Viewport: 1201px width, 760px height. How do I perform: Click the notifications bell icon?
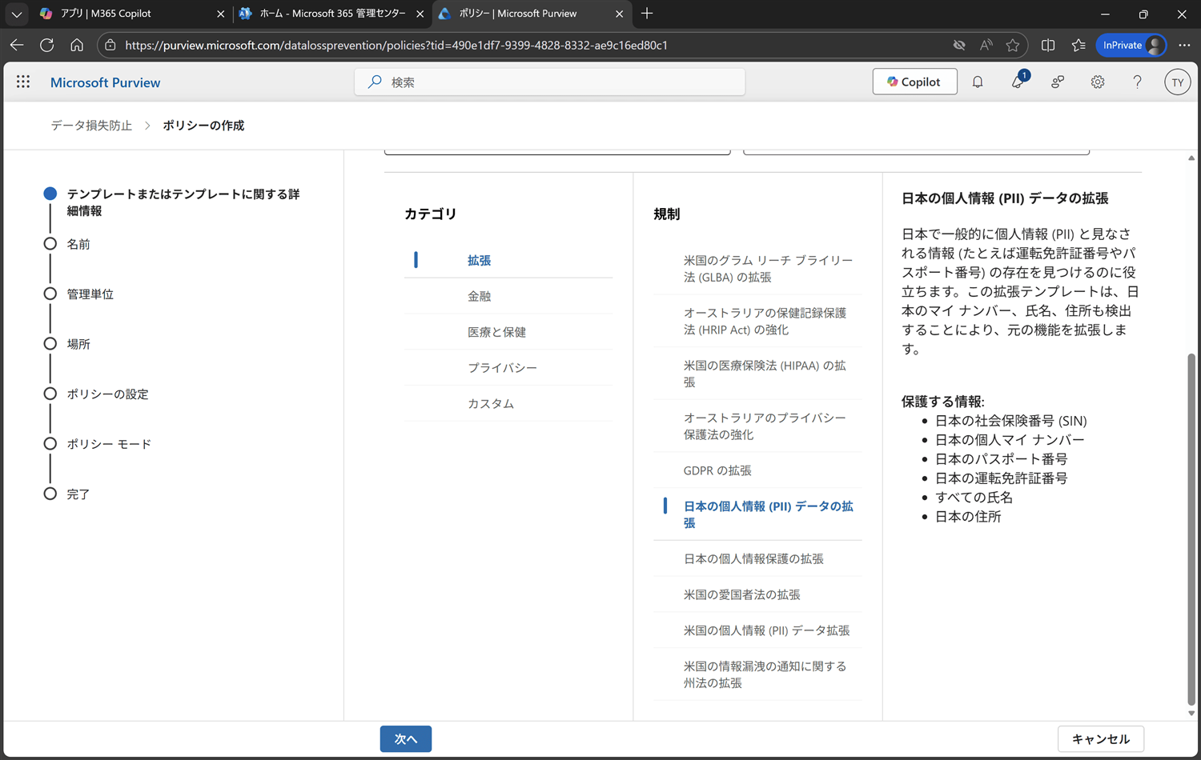[x=978, y=82]
